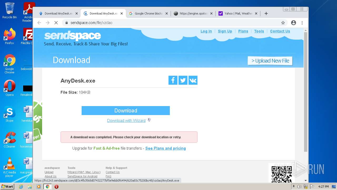Open a new Chrome tab
Viewport: 337px width, 190px height.
point(266,13)
